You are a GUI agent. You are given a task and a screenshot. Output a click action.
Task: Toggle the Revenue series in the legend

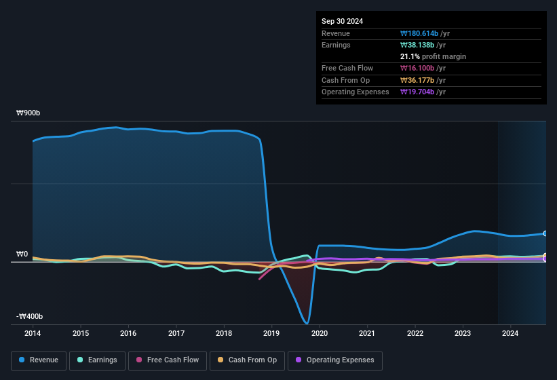39,360
